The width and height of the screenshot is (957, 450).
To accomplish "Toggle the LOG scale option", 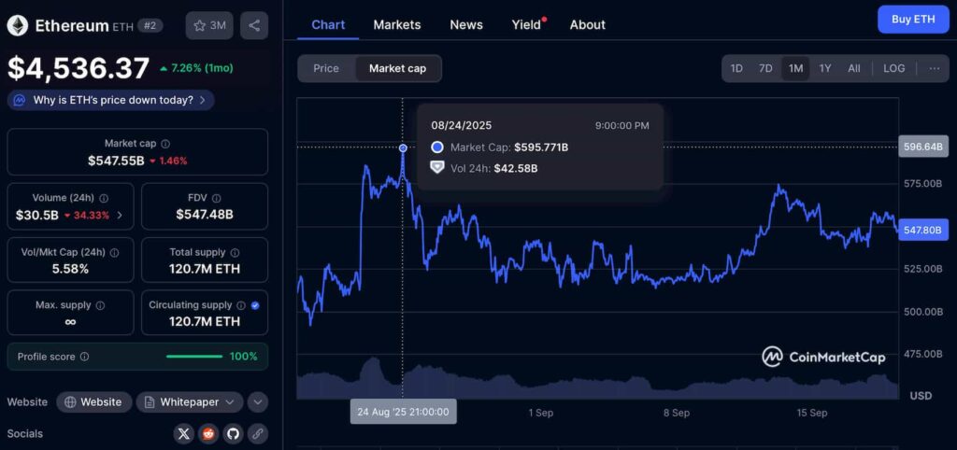I will 893,68.
